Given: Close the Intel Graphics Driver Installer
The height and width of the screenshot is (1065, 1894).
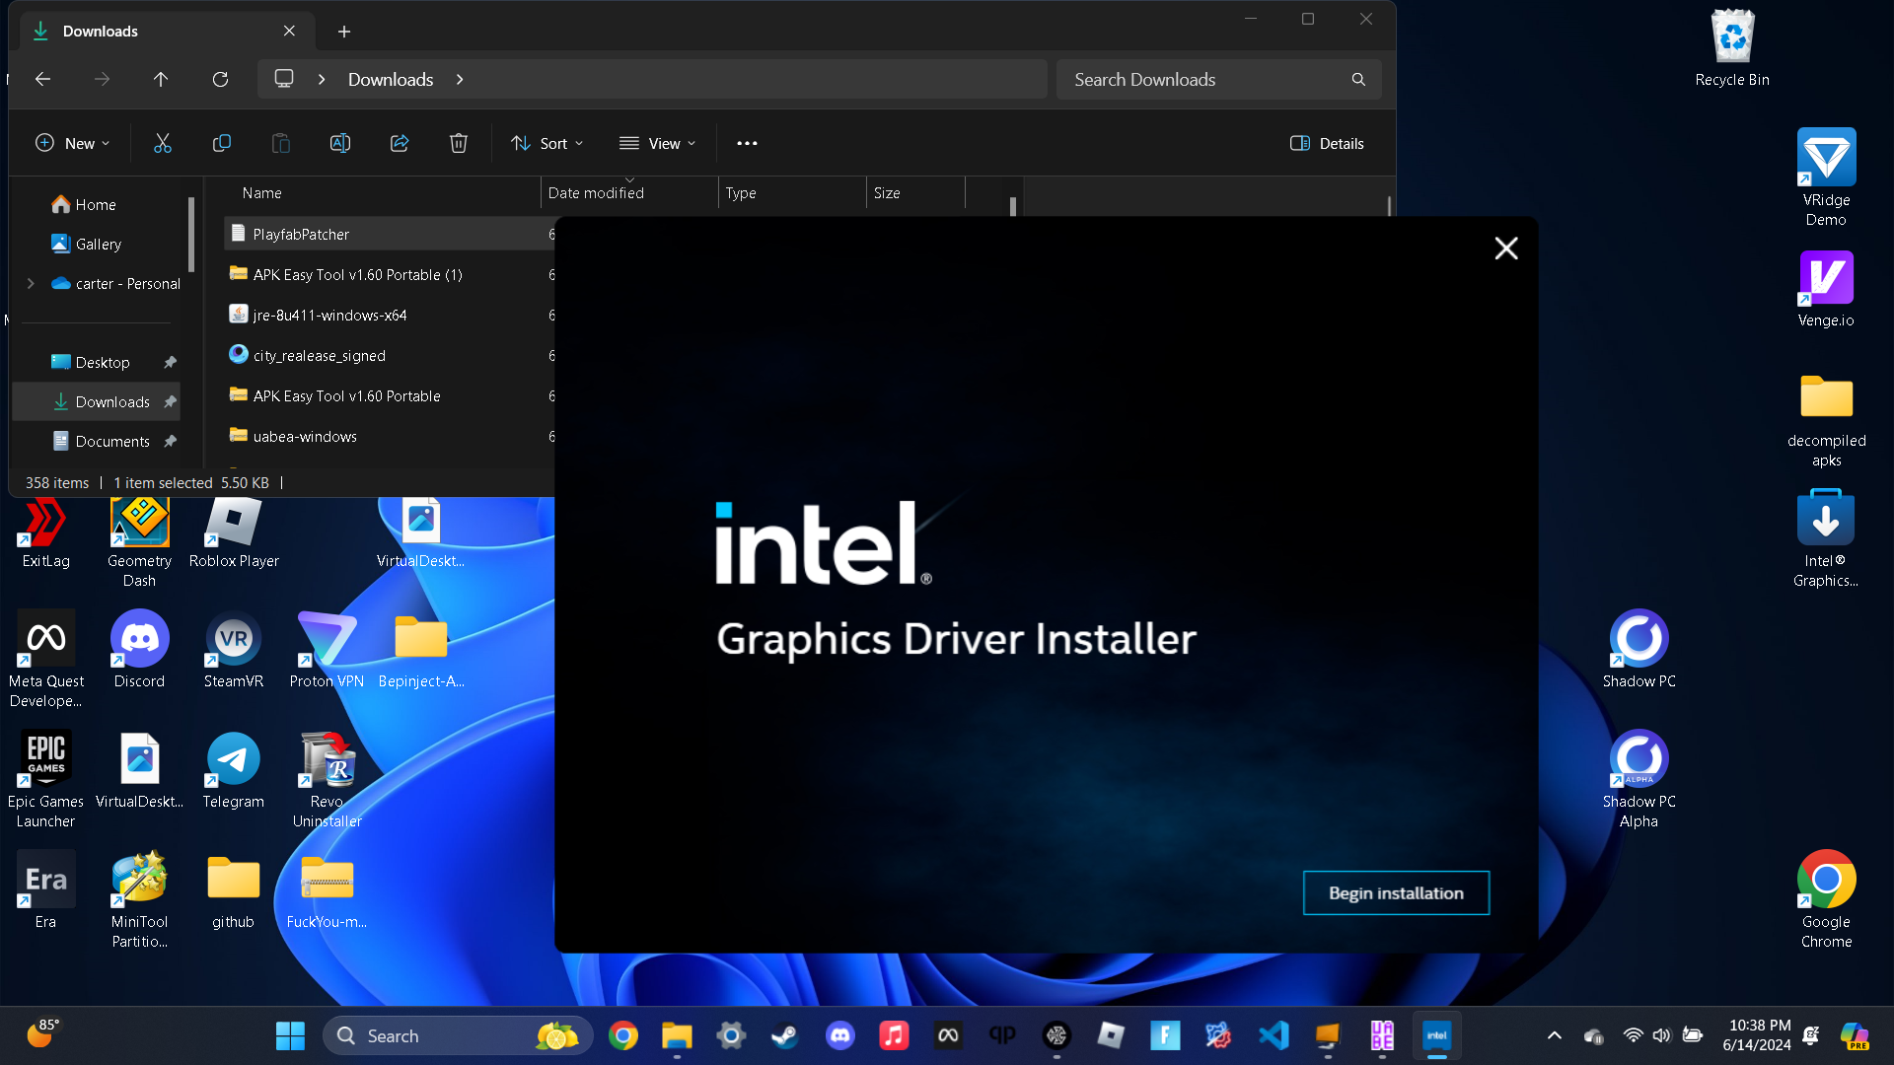Looking at the screenshot, I should coord(1505,248).
